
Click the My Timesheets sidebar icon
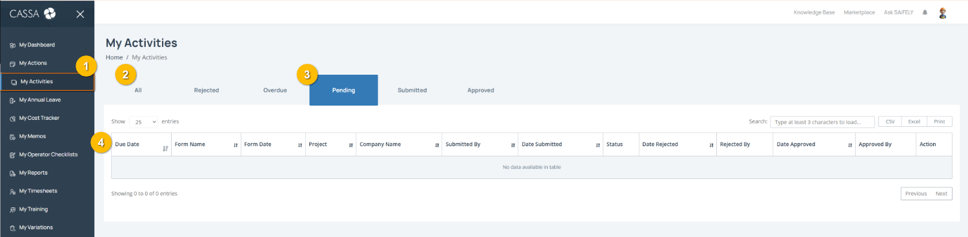pos(13,191)
